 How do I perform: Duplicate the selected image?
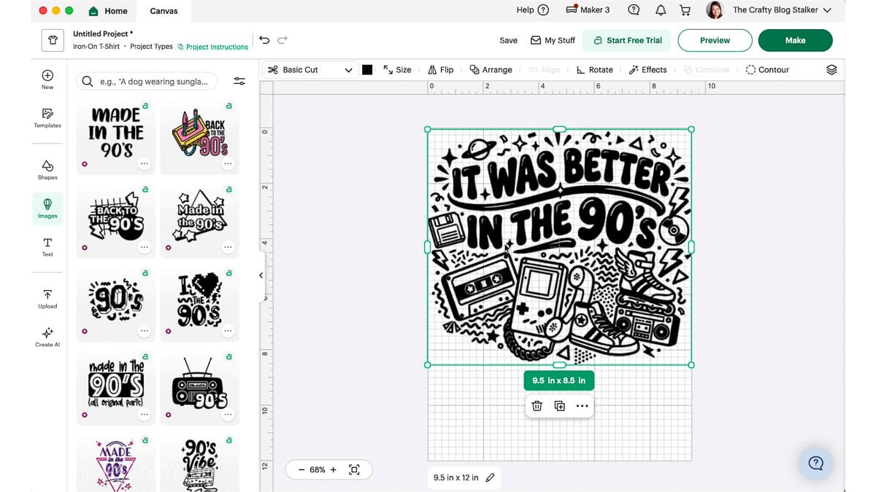pos(560,406)
